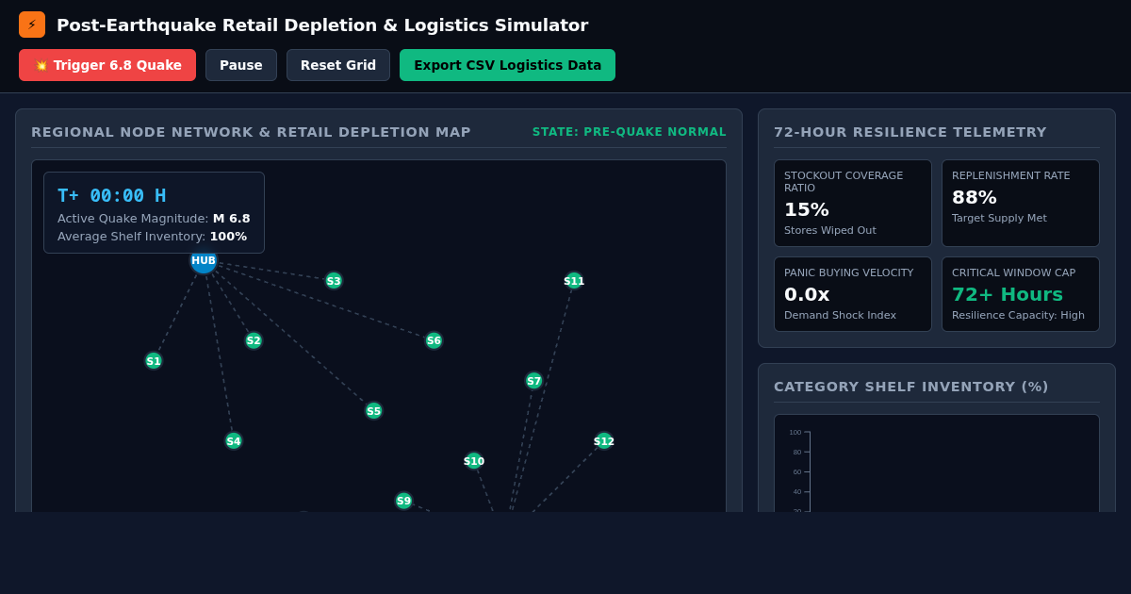Click the Critical Window Cap 72+ Hours value

click(1008, 294)
